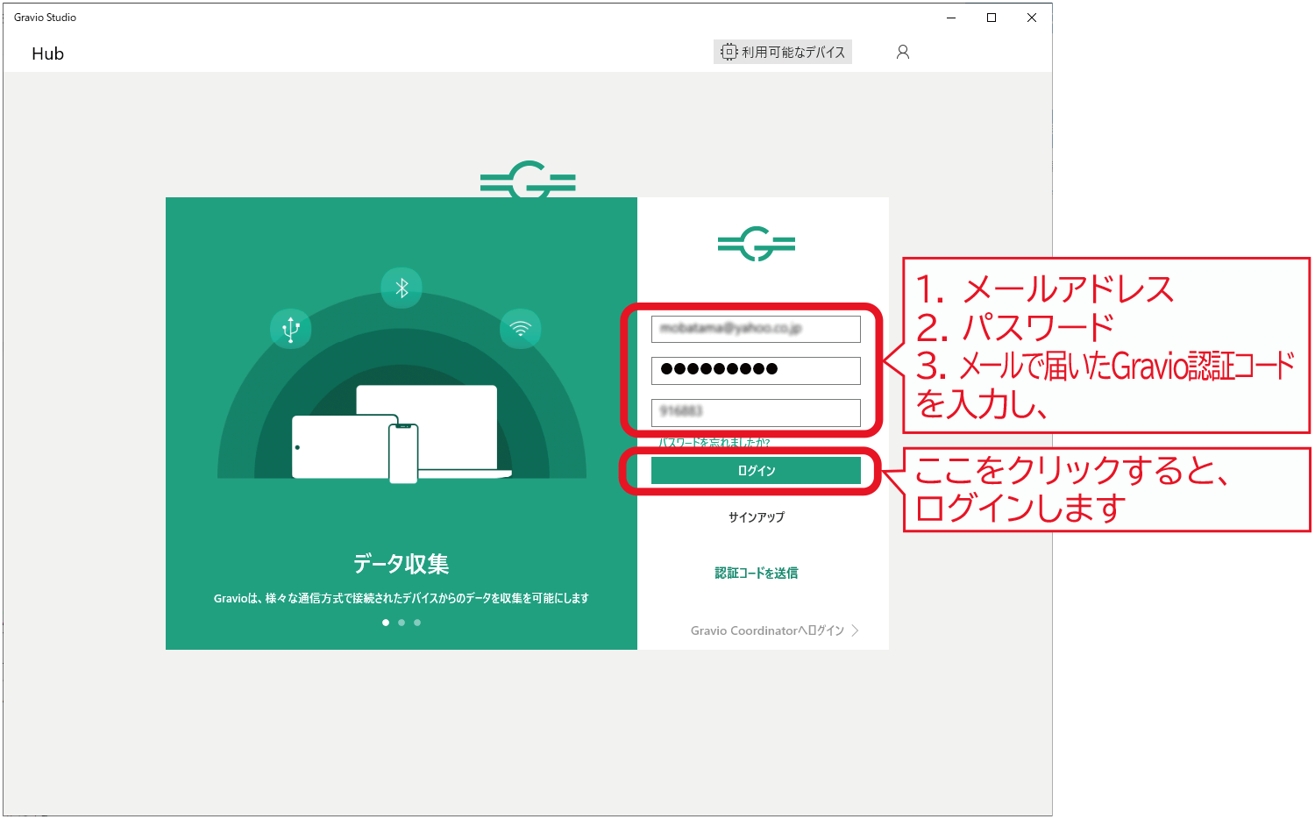Open Gravio Coordinatorへログイン link
This screenshot has height=819, width=1315.
click(767, 630)
